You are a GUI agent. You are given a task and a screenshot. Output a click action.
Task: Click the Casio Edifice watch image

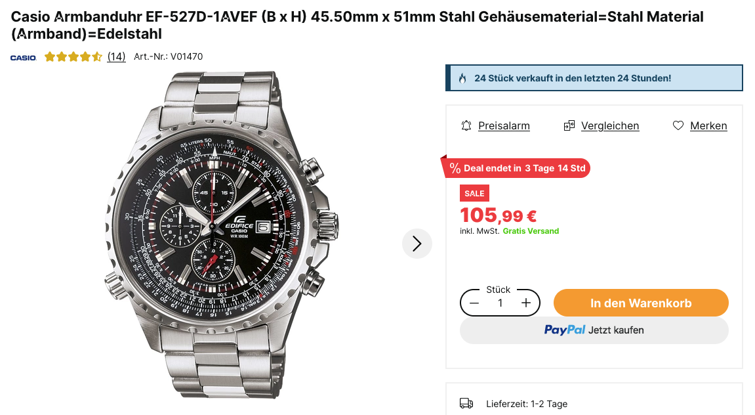[220, 233]
